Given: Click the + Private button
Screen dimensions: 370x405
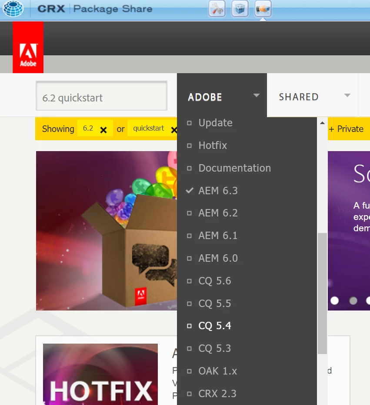Looking at the screenshot, I should coord(346,128).
